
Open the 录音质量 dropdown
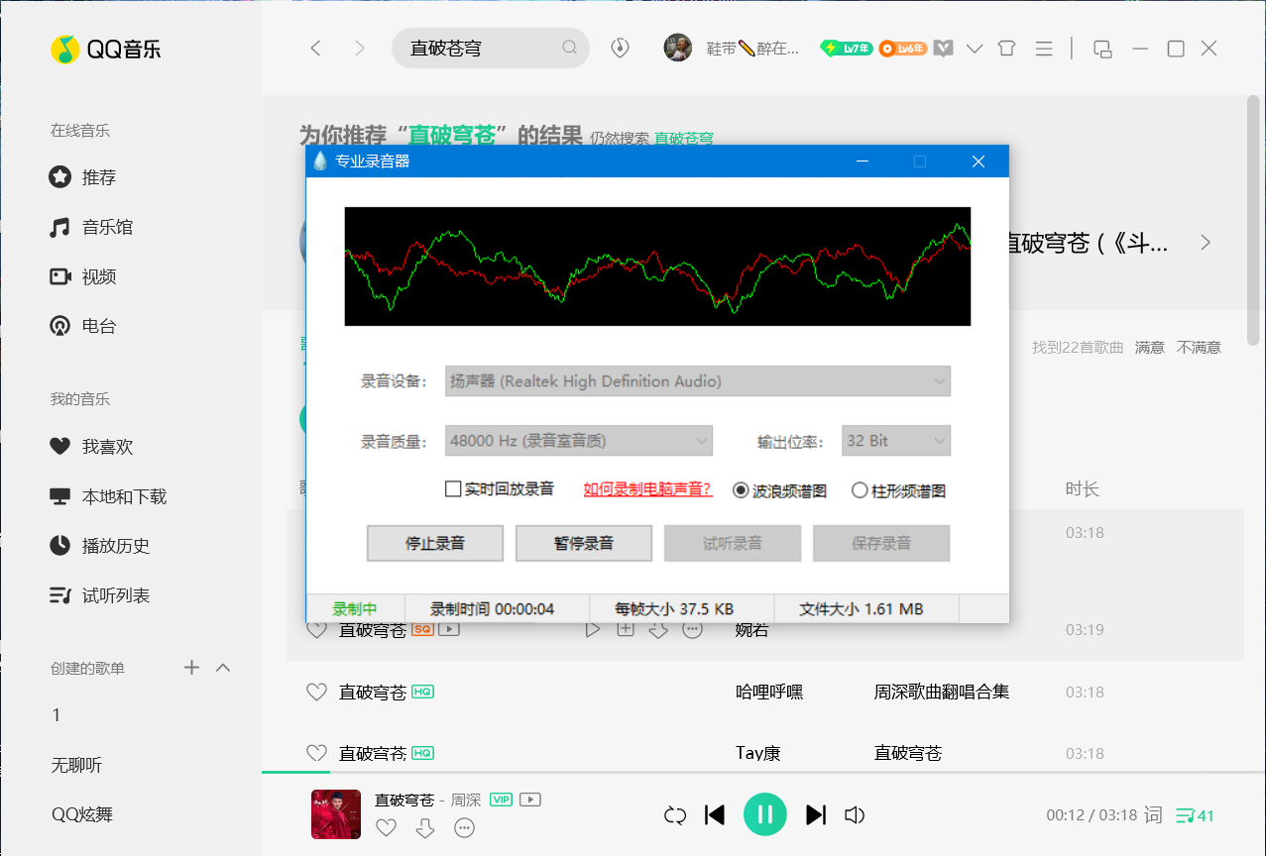(579, 441)
